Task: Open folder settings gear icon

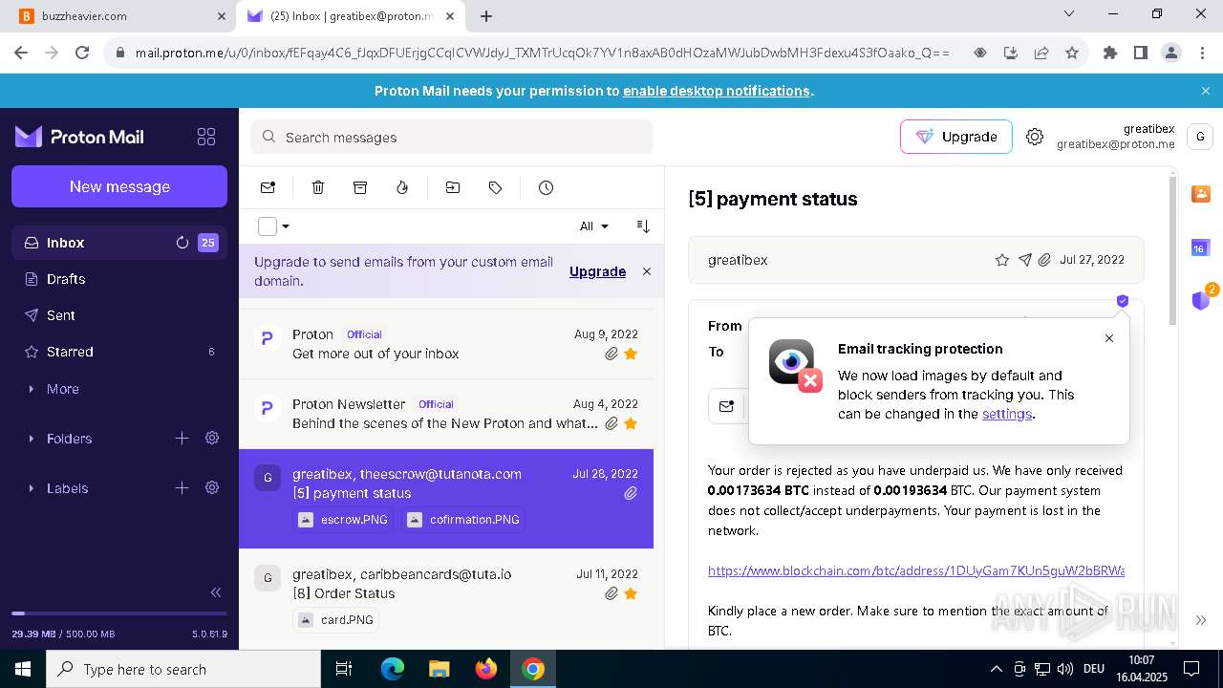Action: click(212, 439)
